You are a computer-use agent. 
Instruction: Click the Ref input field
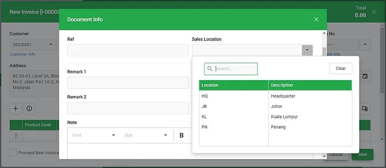tap(128, 50)
